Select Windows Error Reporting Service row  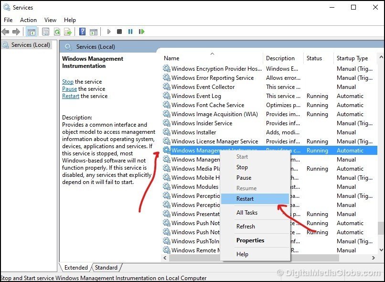point(269,77)
